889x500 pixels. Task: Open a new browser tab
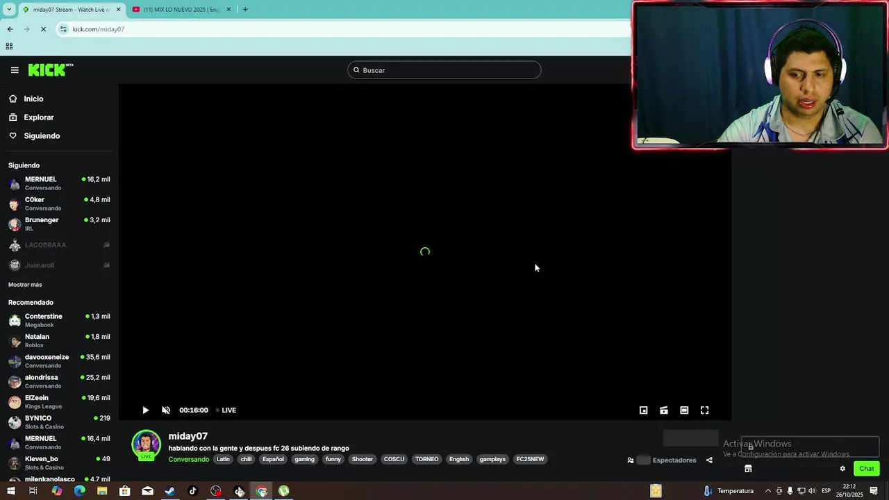point(245,10)
